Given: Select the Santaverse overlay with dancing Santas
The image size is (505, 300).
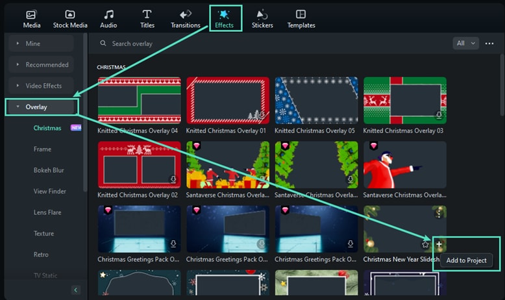Looking at the screenshot, I should click(x=228, y=165).
